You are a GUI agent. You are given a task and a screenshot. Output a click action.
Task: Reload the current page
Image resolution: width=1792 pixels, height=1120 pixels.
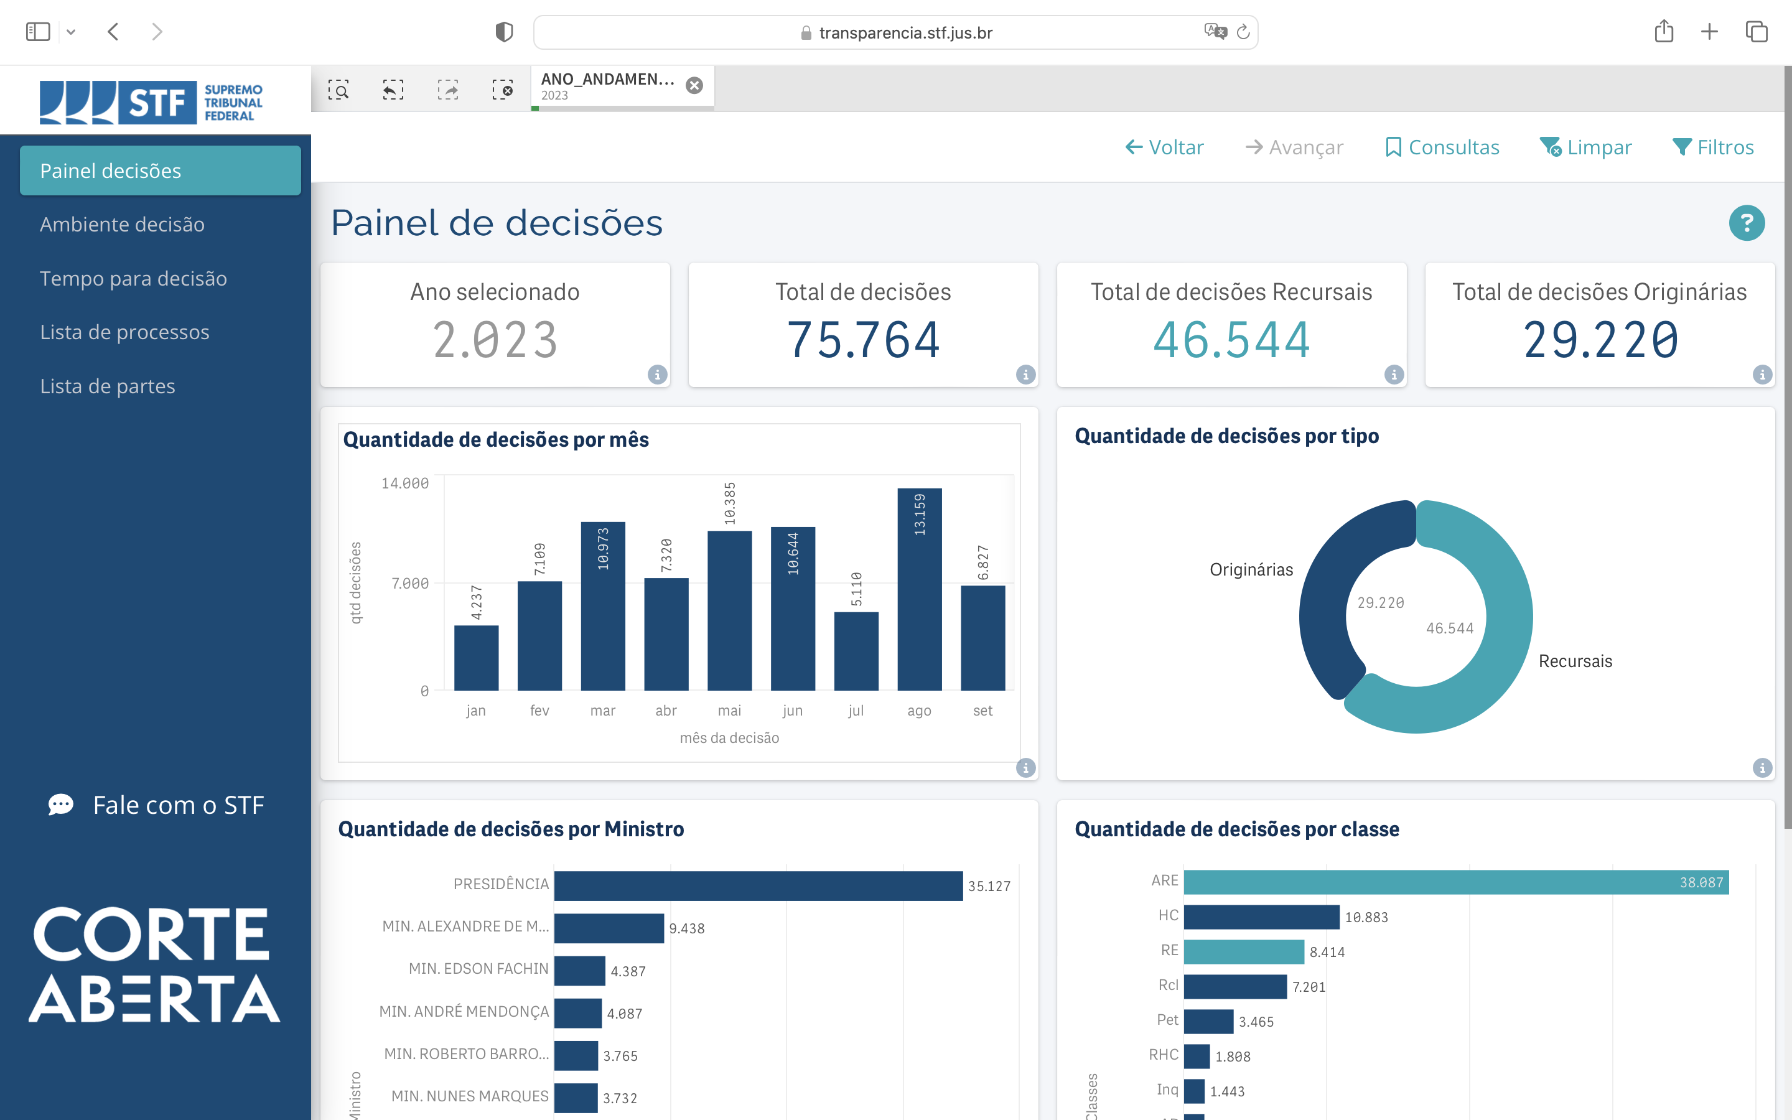[1243, 32]
